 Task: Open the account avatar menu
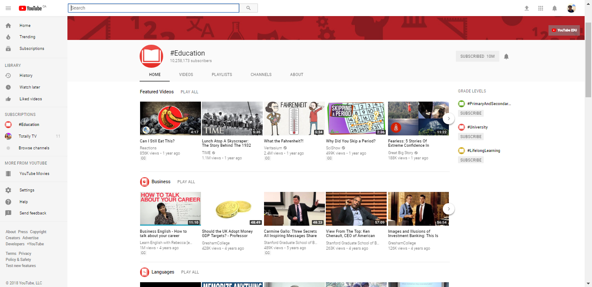tap(572, 8)
